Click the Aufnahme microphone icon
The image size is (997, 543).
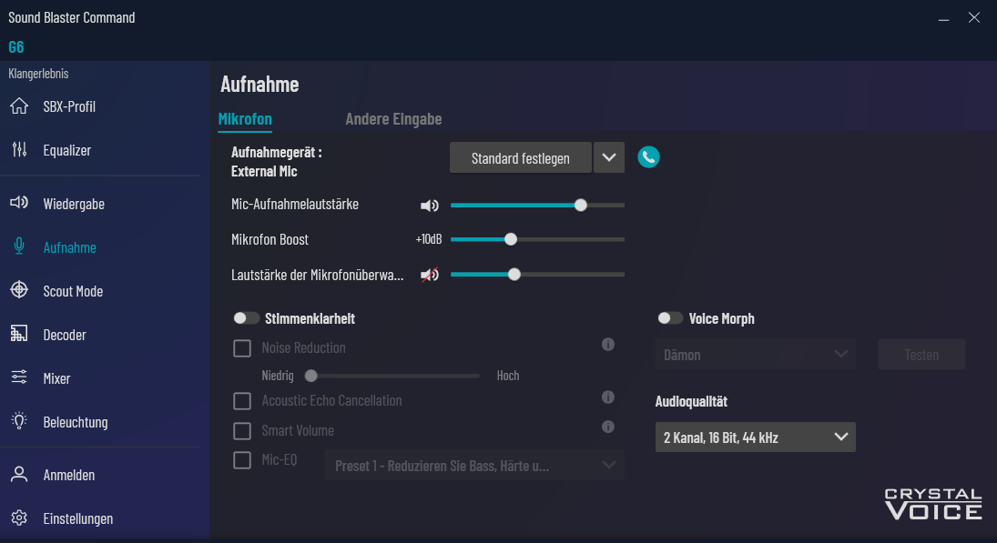(19, 246)
